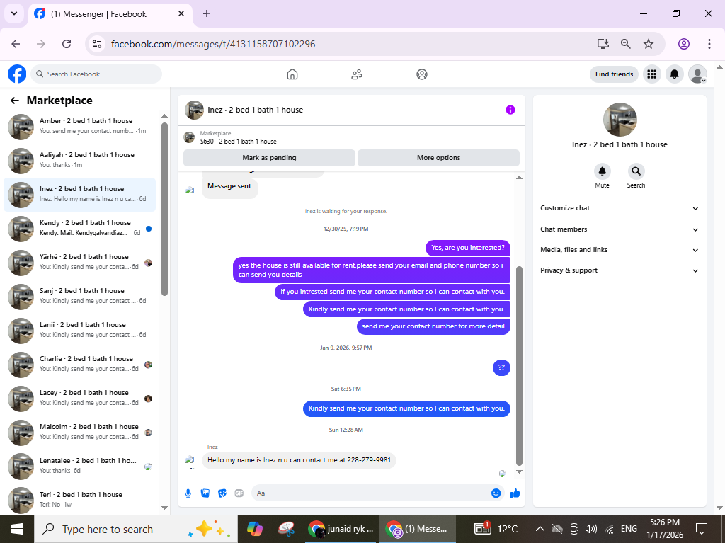
Task: Focus the Search Facebook field
Action: point(96,74)
